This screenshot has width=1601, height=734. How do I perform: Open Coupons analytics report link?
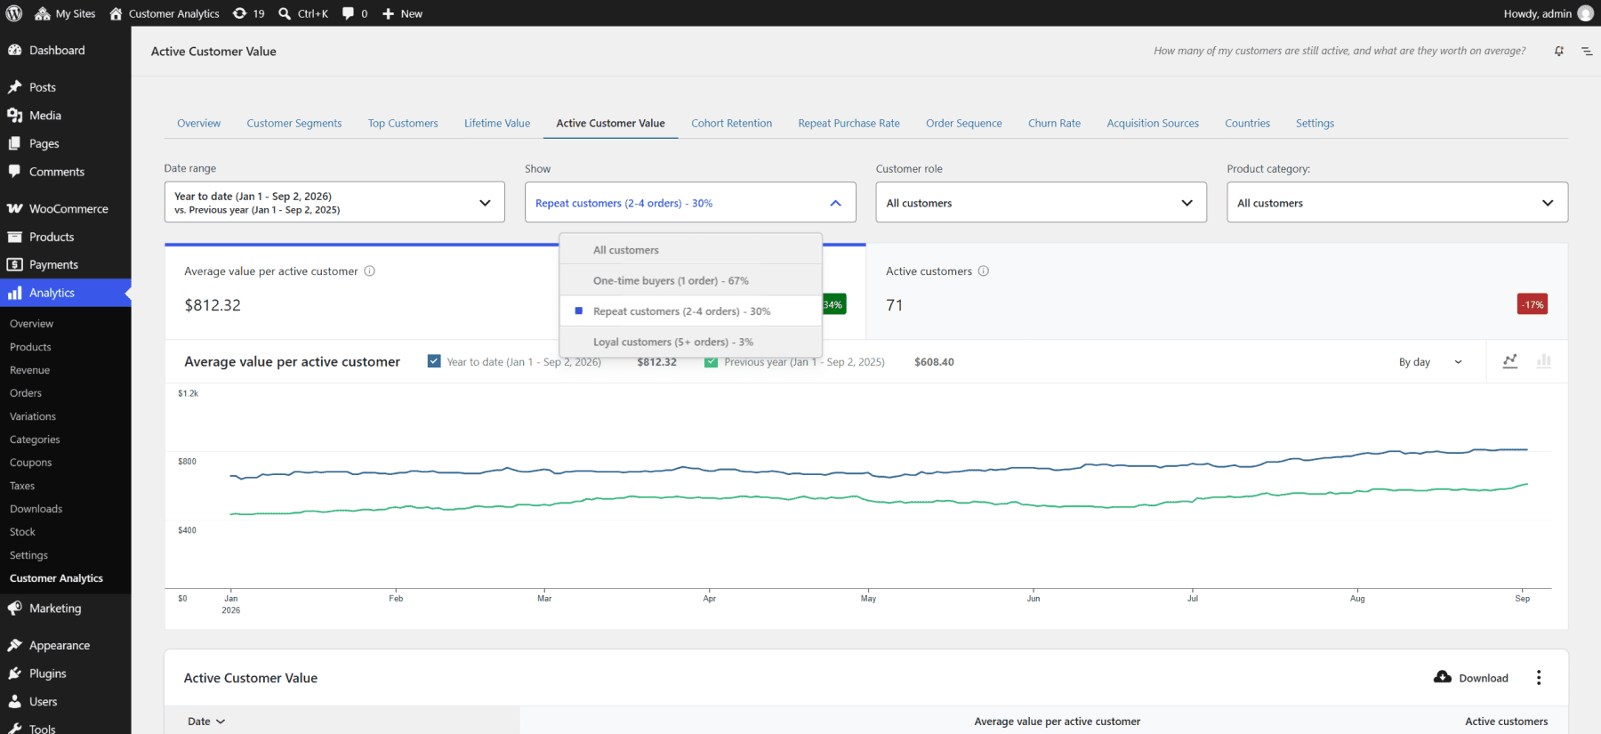point(31,463)
